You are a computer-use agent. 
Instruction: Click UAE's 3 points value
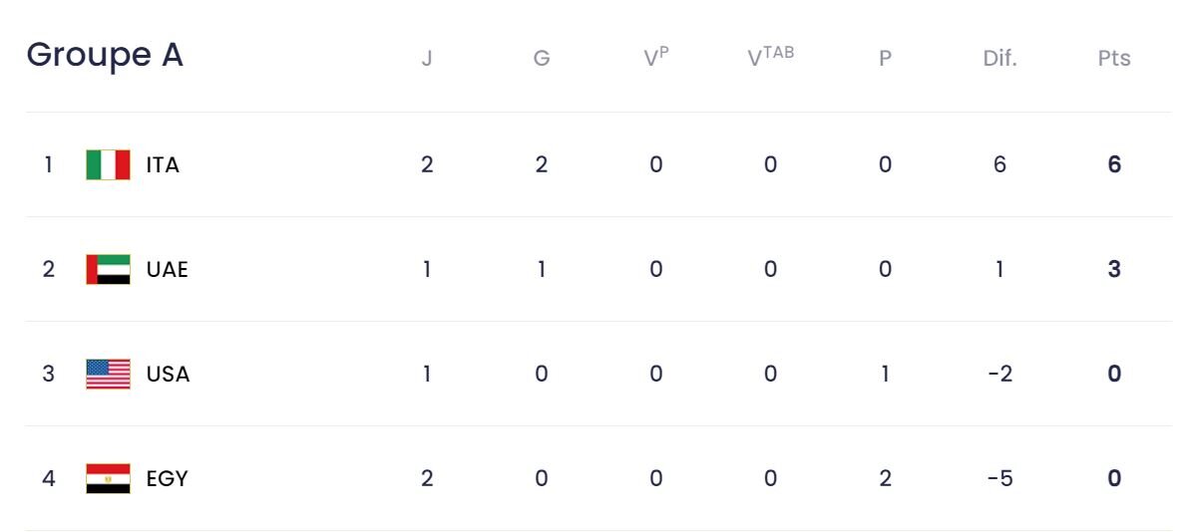point(1114,269)
